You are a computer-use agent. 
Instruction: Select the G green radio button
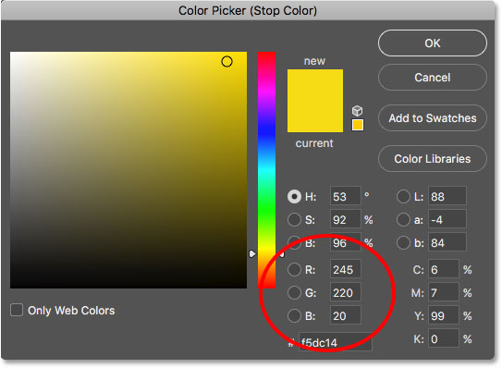click(x=294, y=293)
